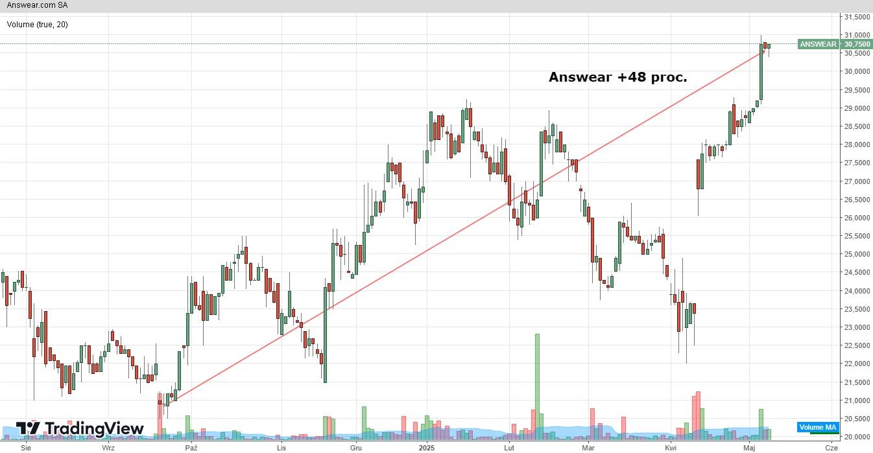Click the 22,0000 price axis label
Screen dimensions: 873x453
tap(857, 364)
